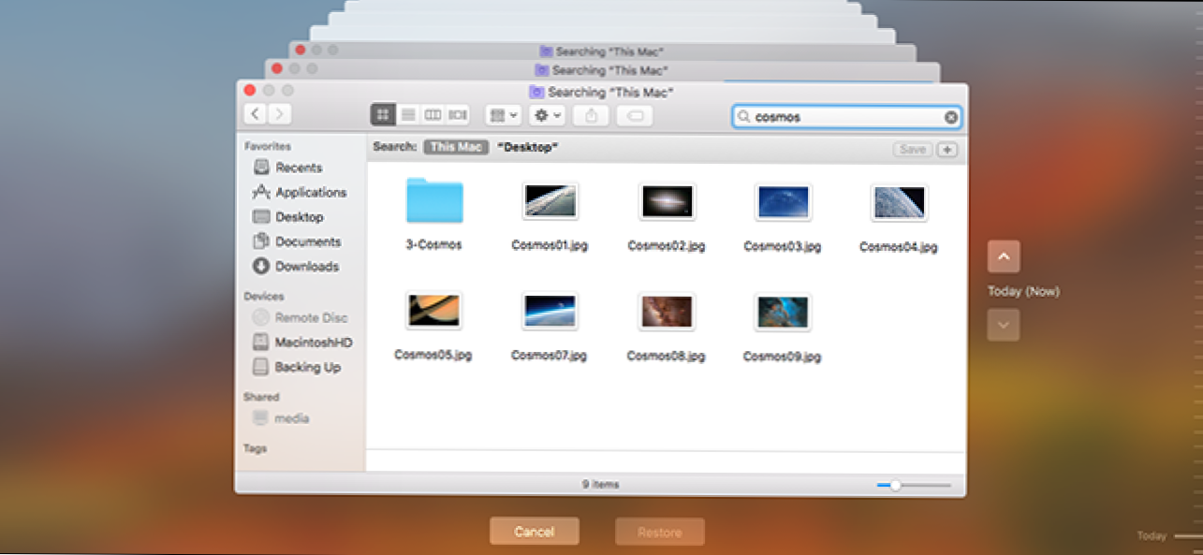Jump to earlier backup with up arrow
1203x555 pixels.
pyautogui.click(x=1003, y=256)
